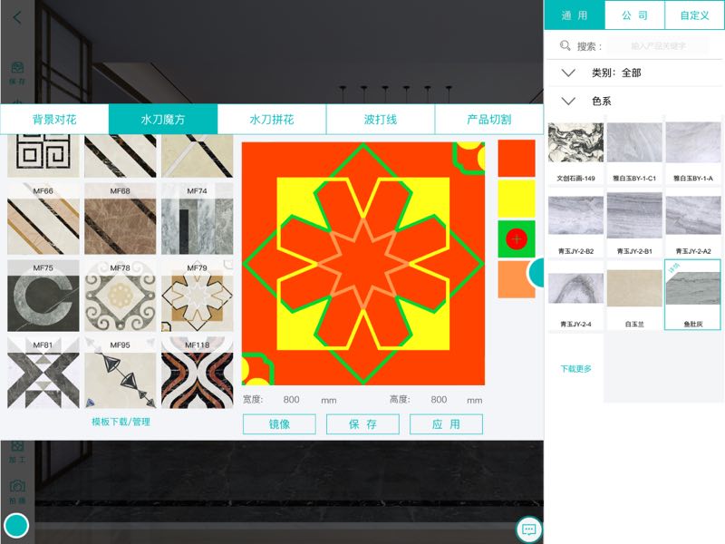
Task: Click the 应用 apply button
Action: point(446,424)
